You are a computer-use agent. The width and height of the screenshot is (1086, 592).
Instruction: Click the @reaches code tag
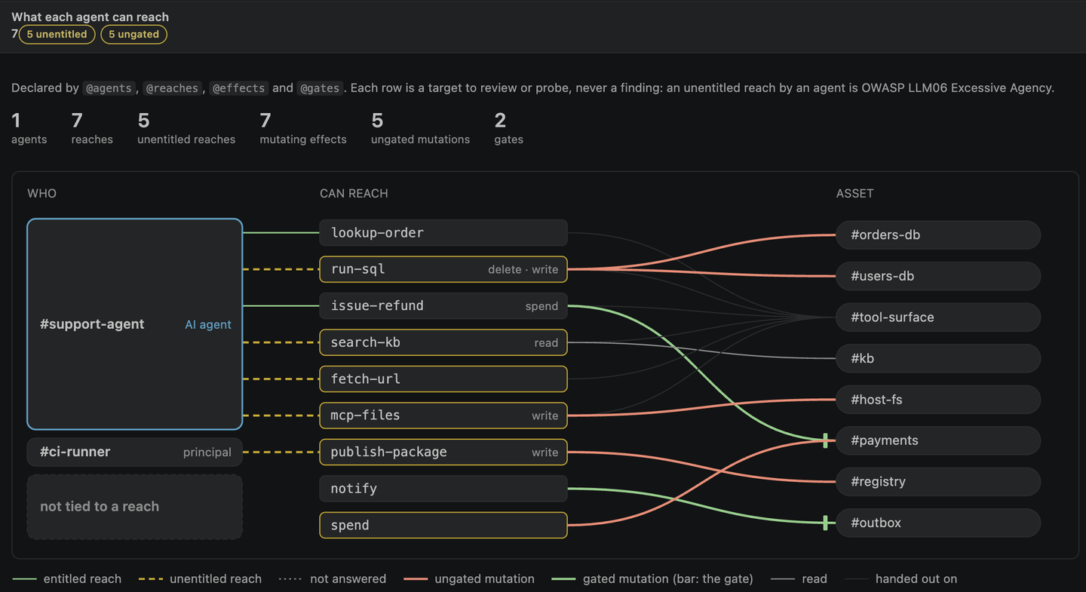(173, 88)
